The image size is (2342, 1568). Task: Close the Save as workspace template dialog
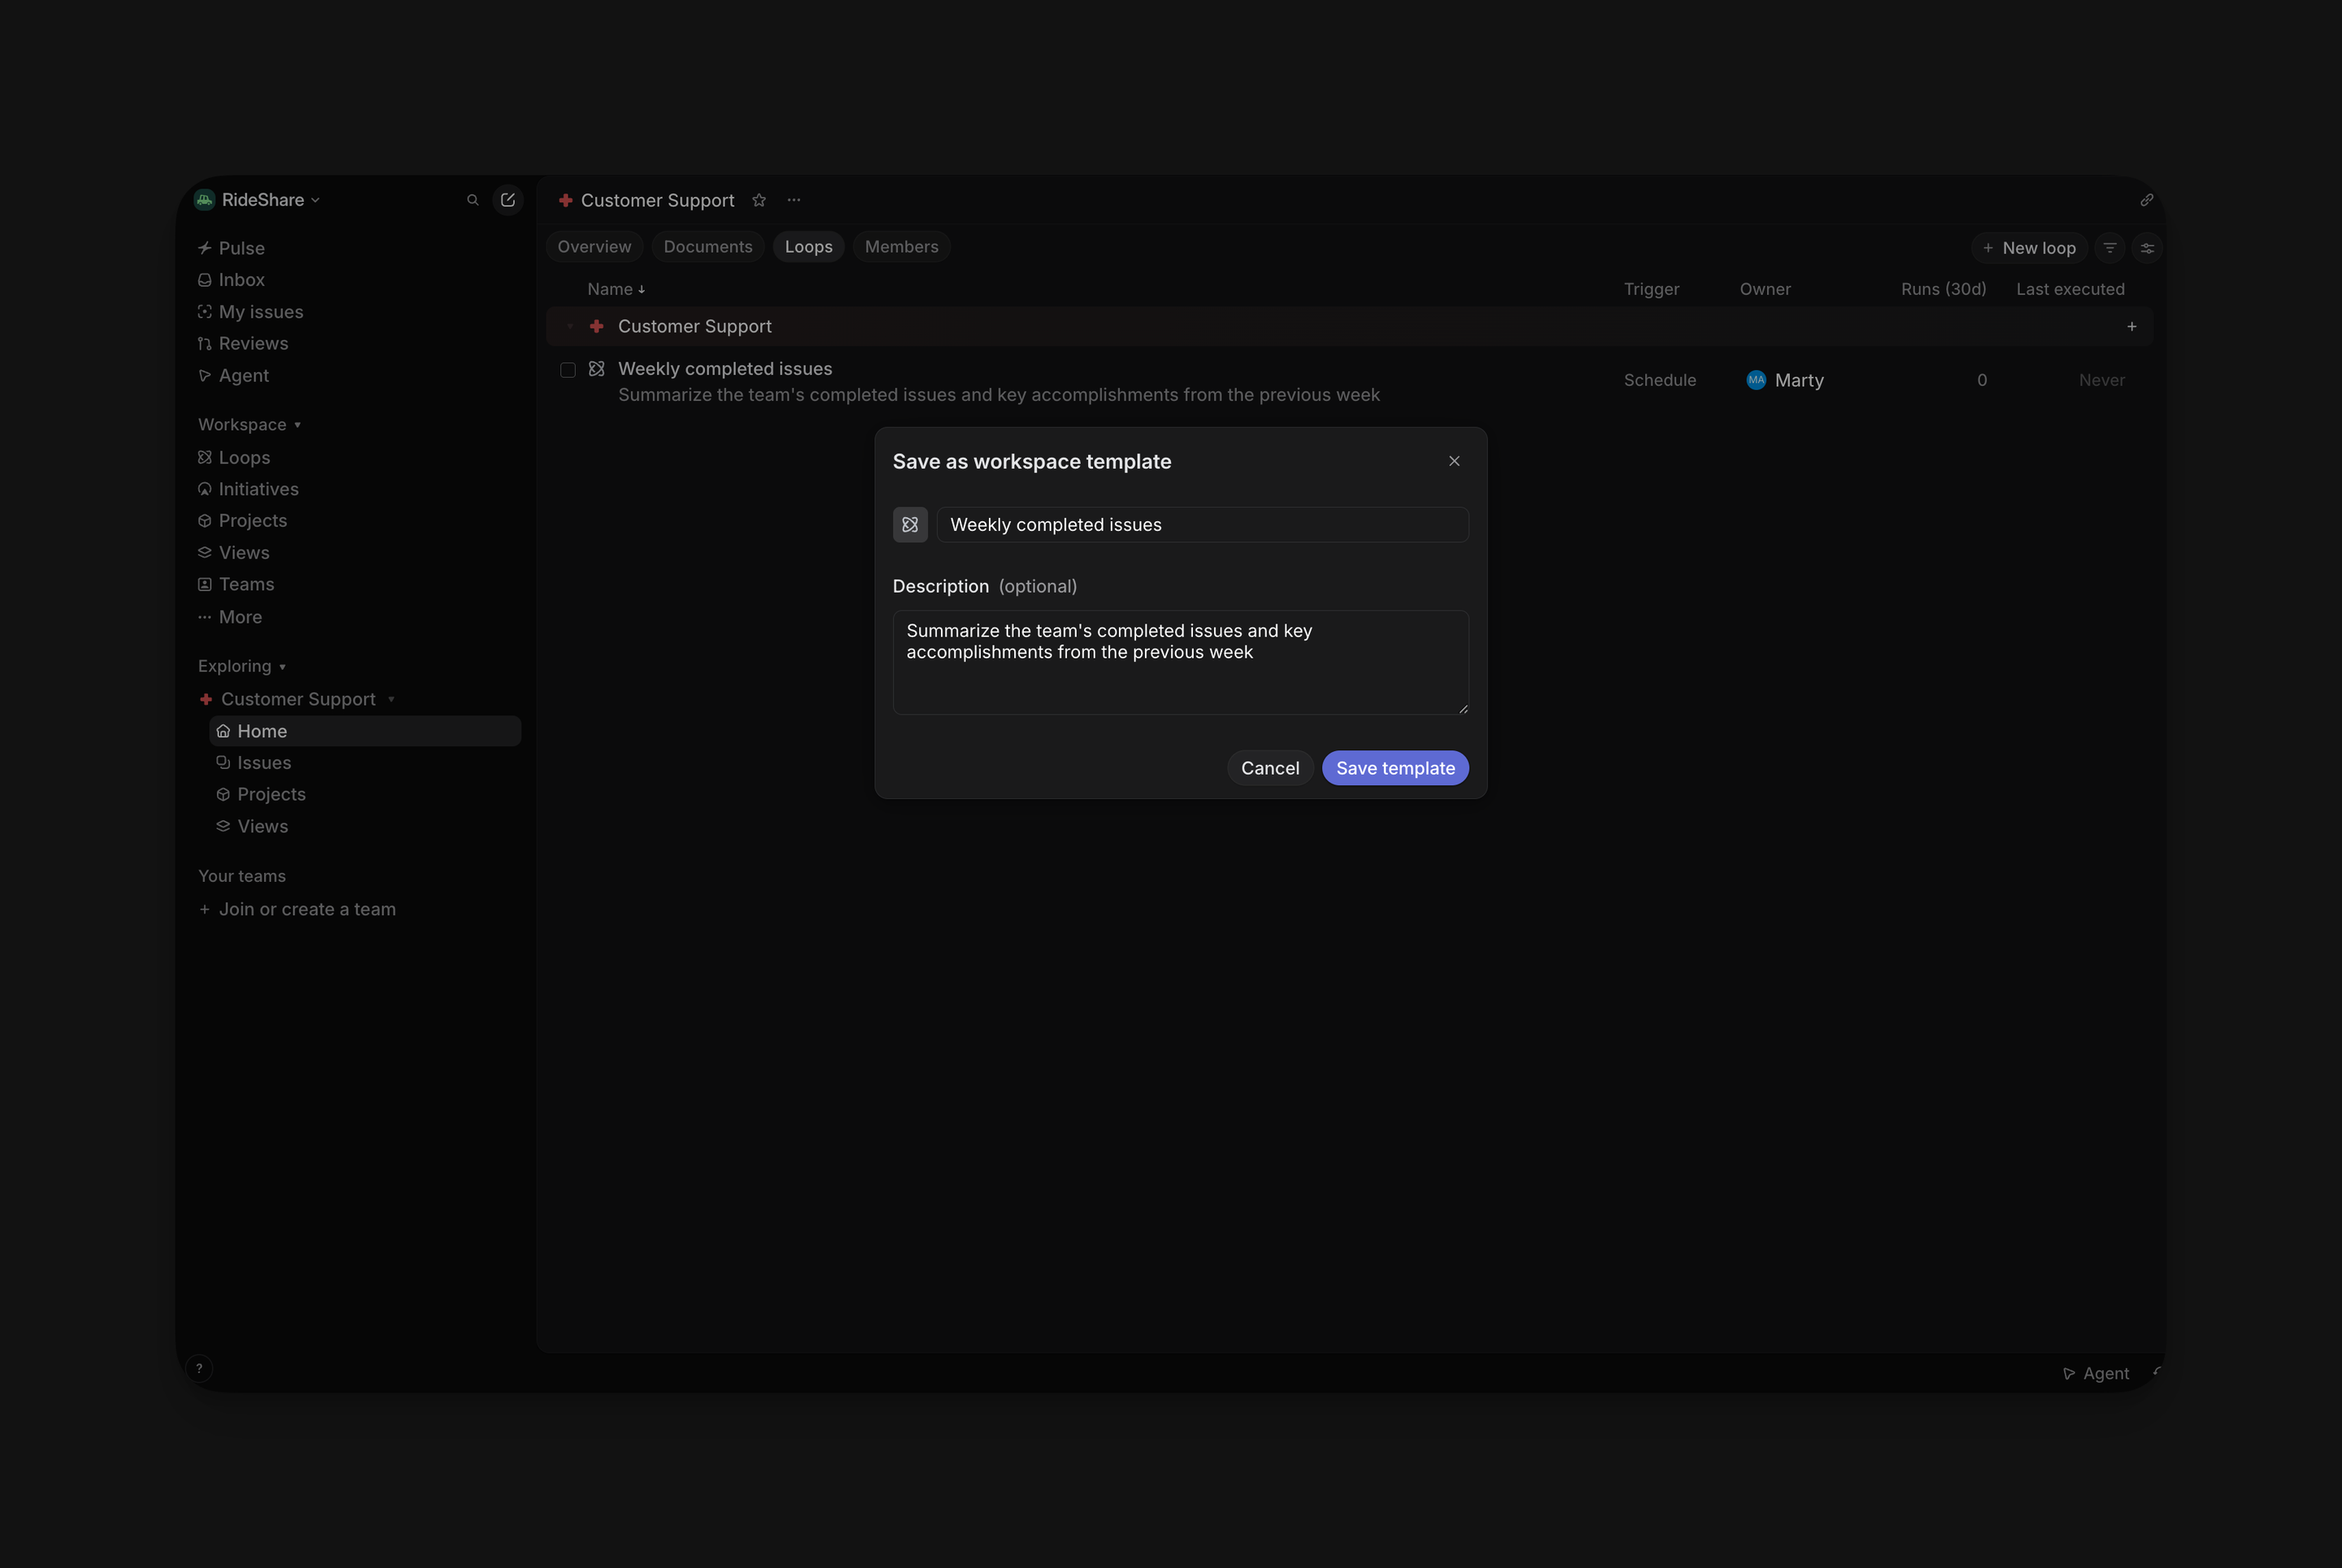(x=1454, y=461)
